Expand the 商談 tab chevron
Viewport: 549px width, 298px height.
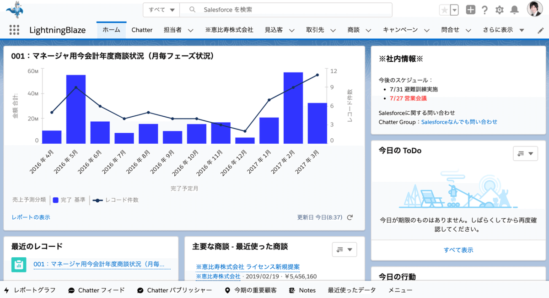point(369,30)
